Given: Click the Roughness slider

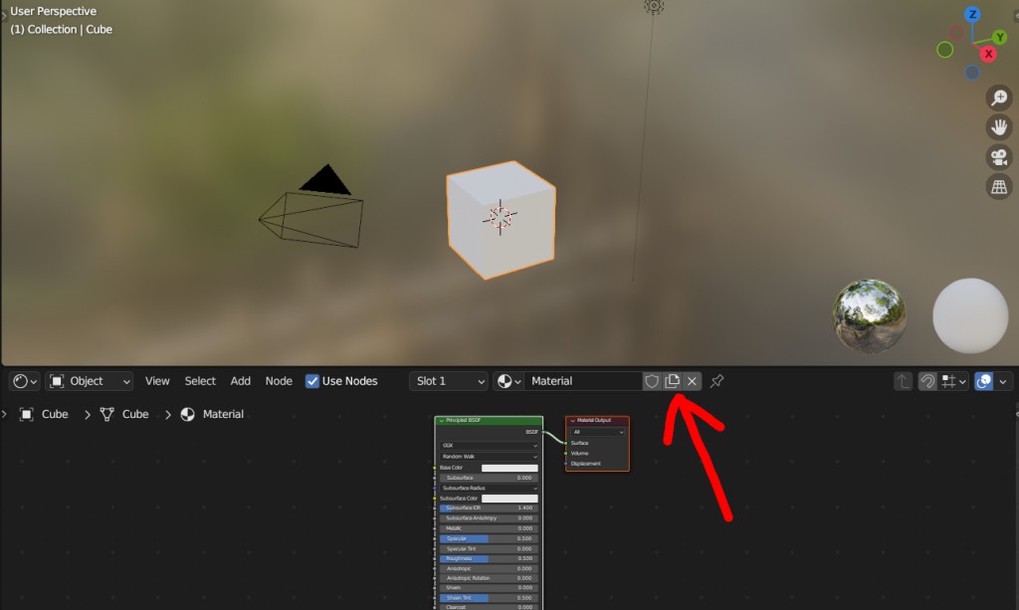Looking at the screenshot, I should [489, 558].
